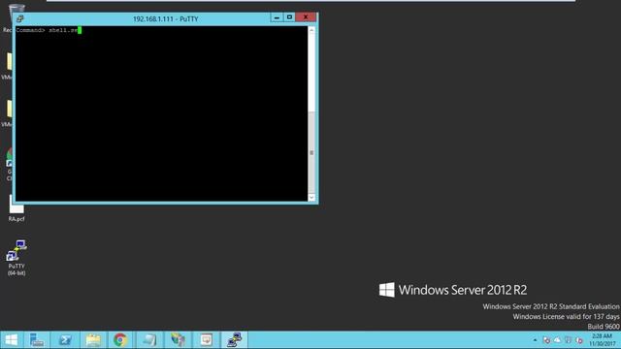
Task: Open the PuTTY window system menu icon
Action: (19, 18)
